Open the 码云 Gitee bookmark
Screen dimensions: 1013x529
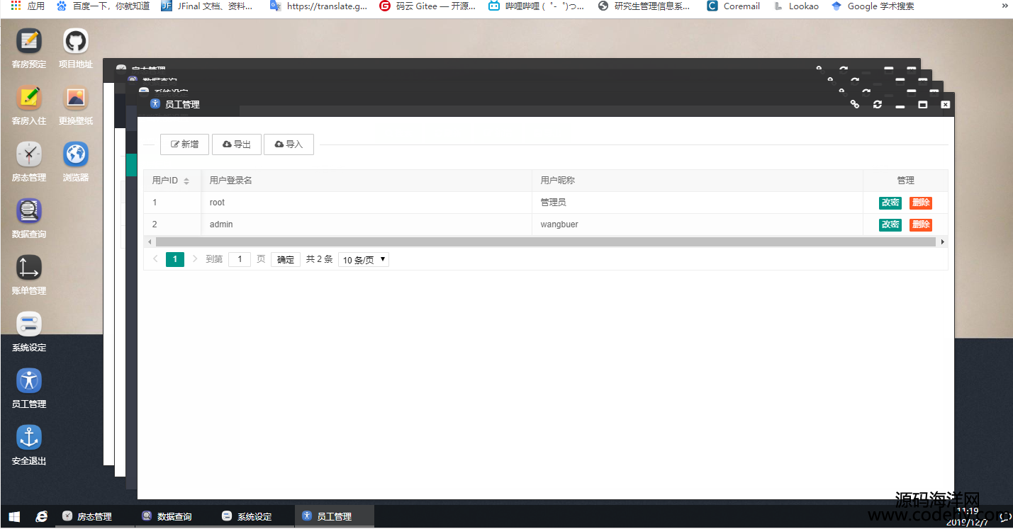pyautogui.click(x=428, y=6)
